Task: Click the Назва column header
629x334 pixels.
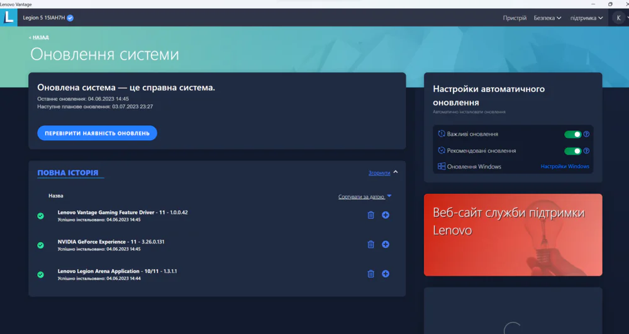Action: pyautogui.click(x=56, y=196)
